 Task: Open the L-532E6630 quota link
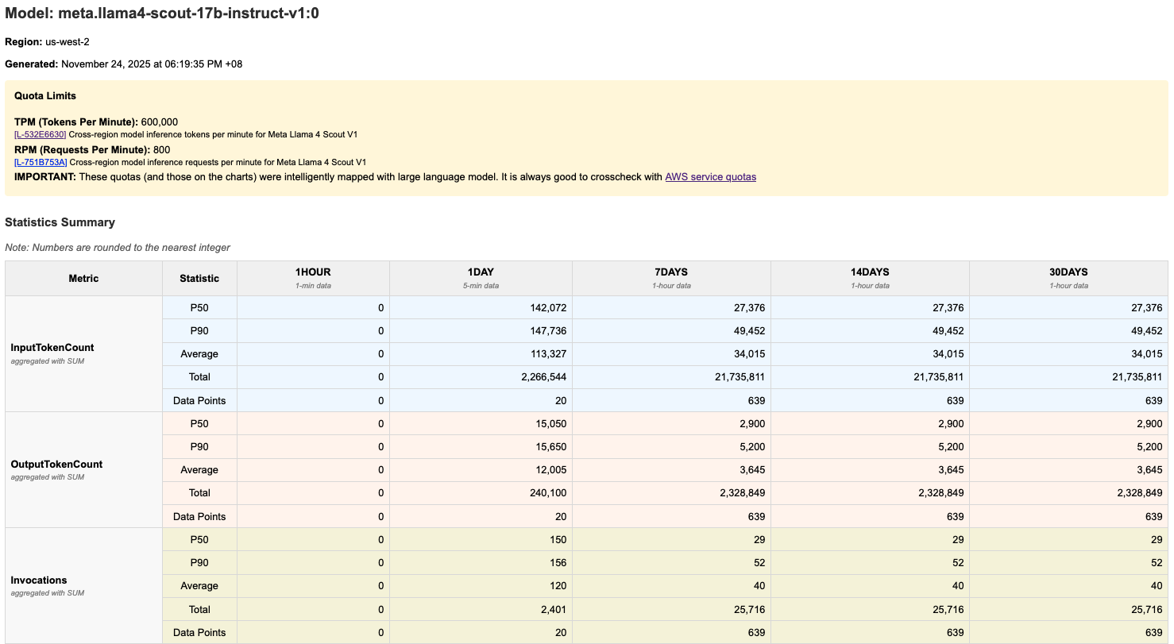pyautogui.click(x=40, y=135)
